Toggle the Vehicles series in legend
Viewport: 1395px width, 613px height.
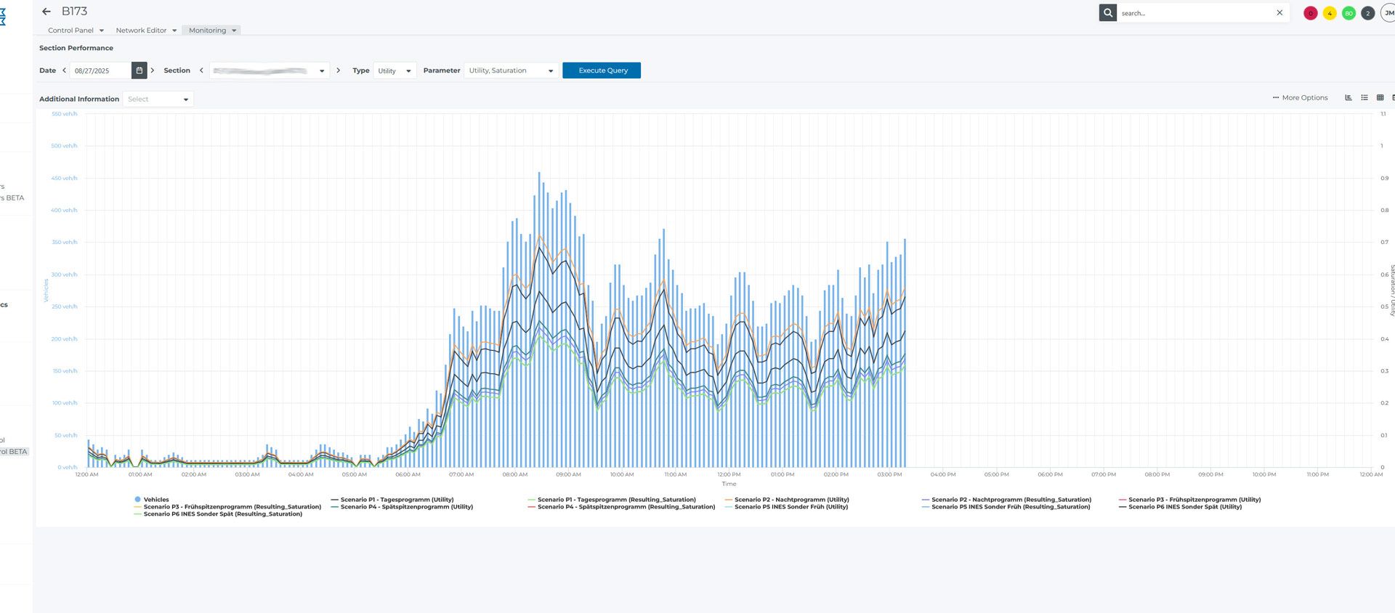pos(155,500)
